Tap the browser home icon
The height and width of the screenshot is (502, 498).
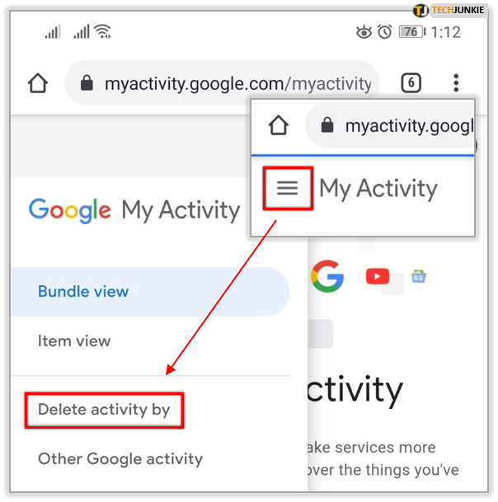(38, 83)
